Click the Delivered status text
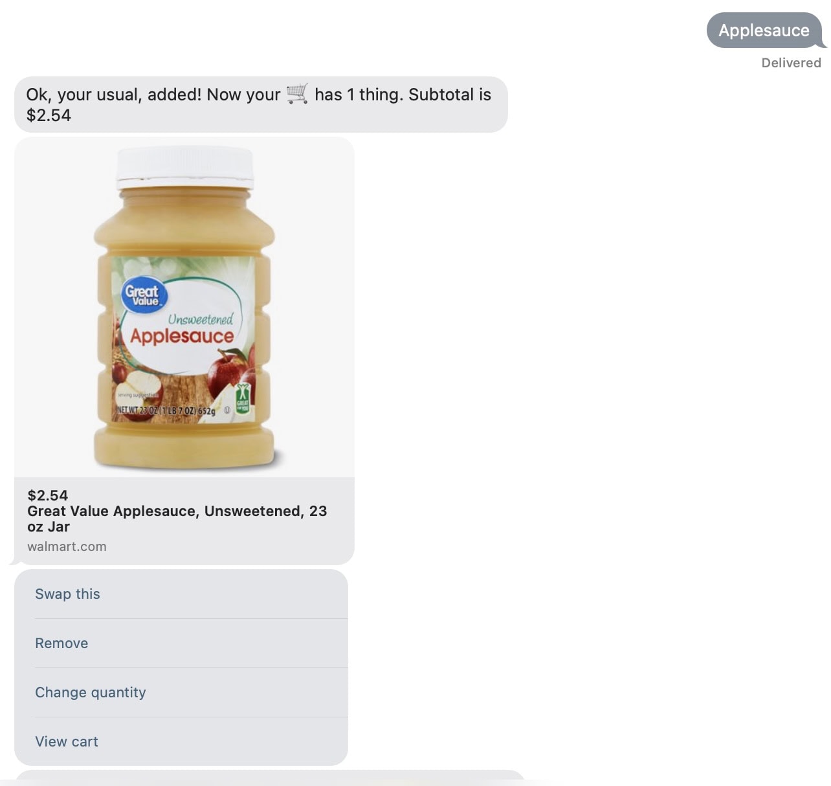831x786 pixels. 791,63
